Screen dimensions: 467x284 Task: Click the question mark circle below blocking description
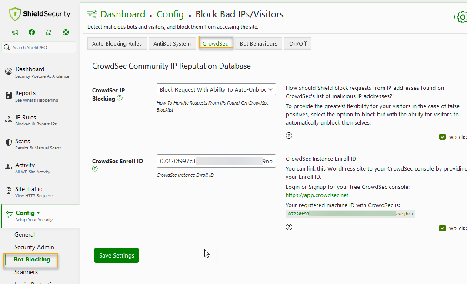(289, 135)
